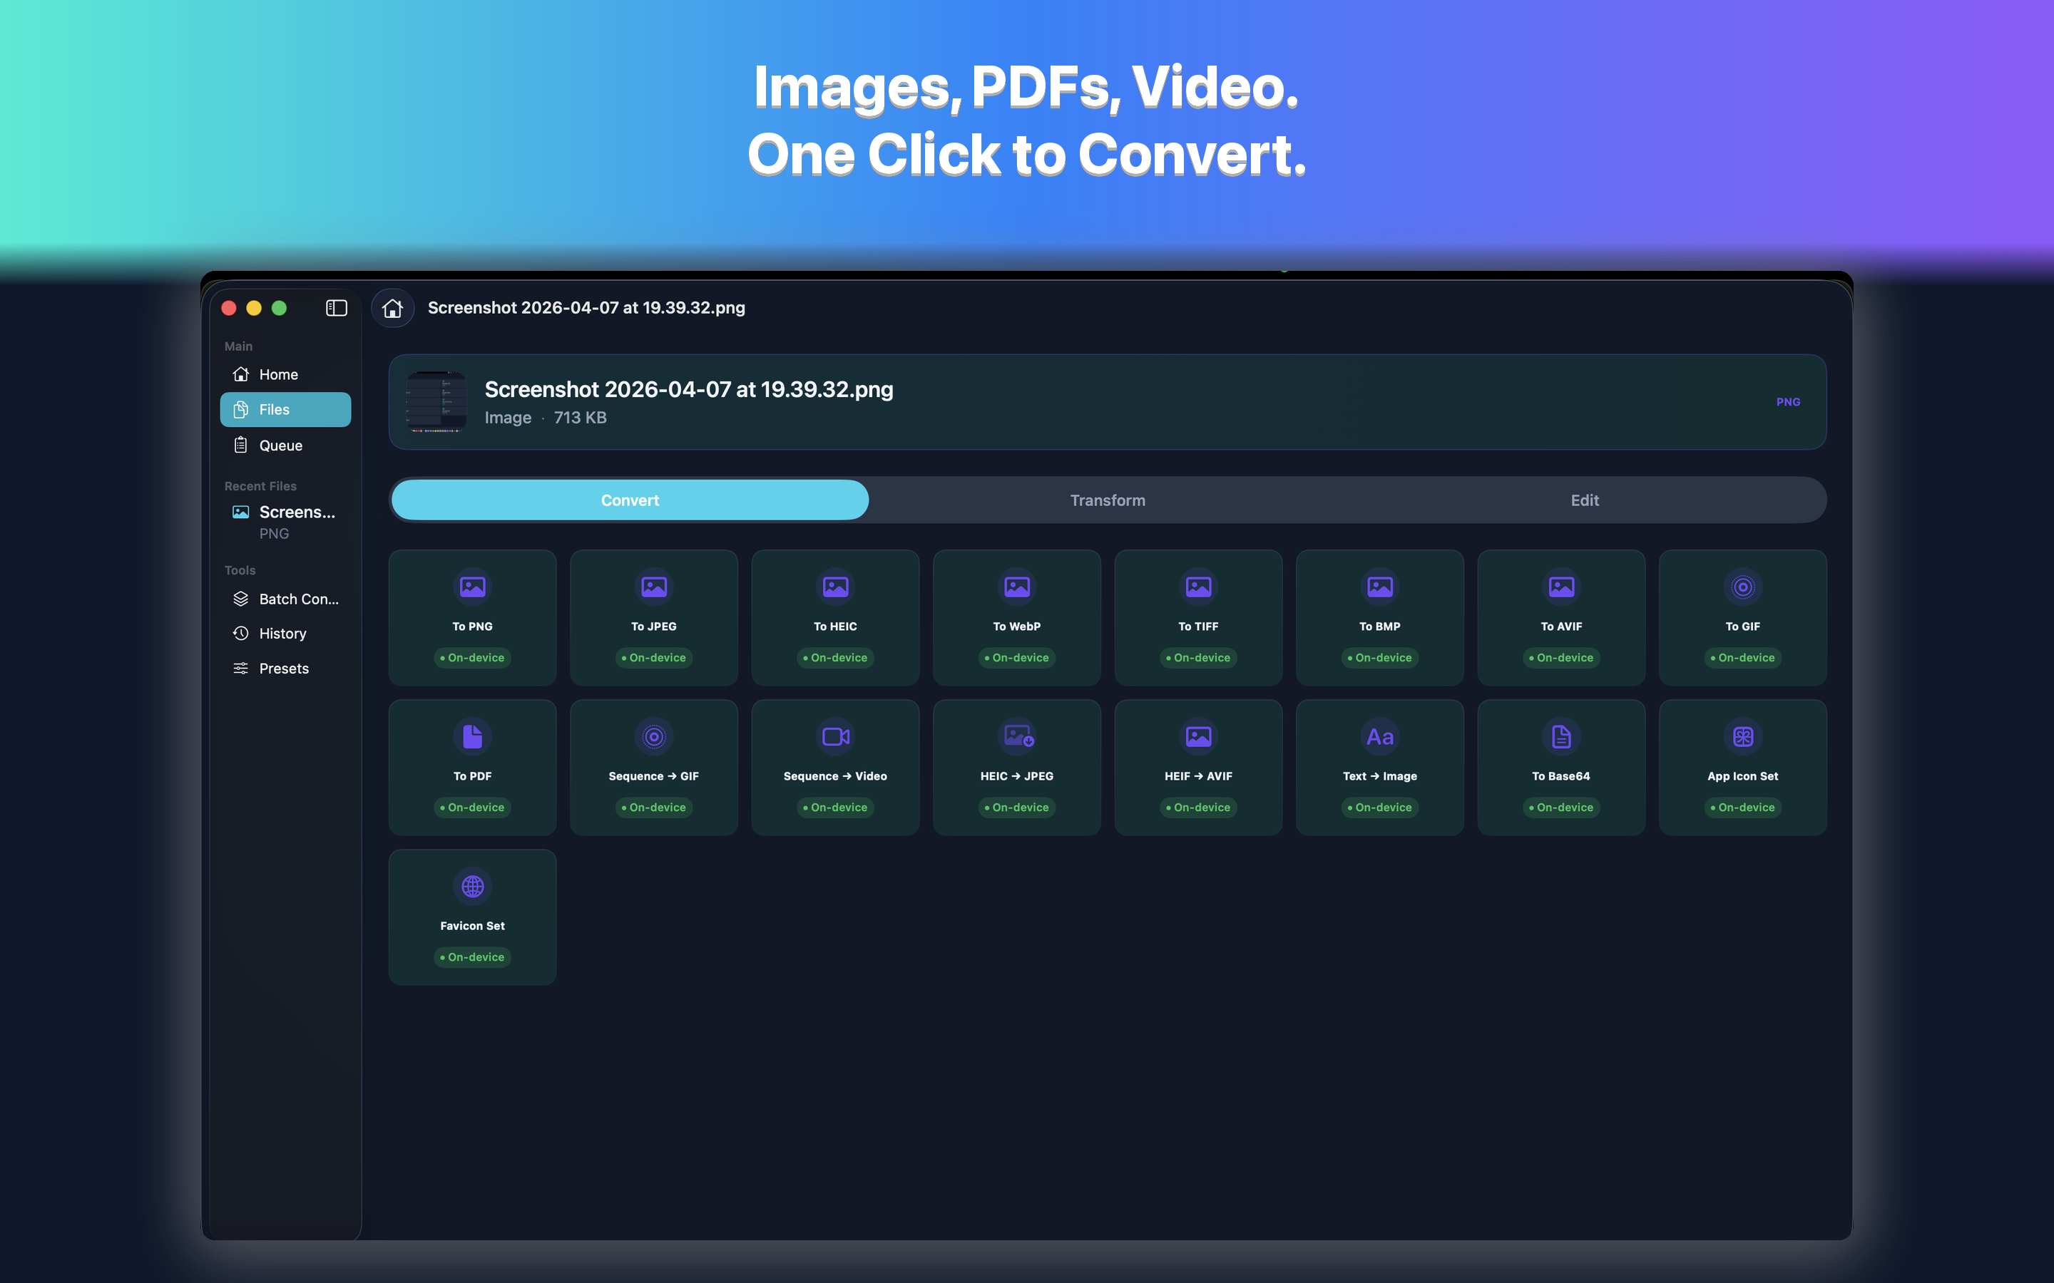This screenshot has width=2054, height=1283.
Task: Open Home in the sidebar
Action: pyautogui.click(x=285, y=374)
